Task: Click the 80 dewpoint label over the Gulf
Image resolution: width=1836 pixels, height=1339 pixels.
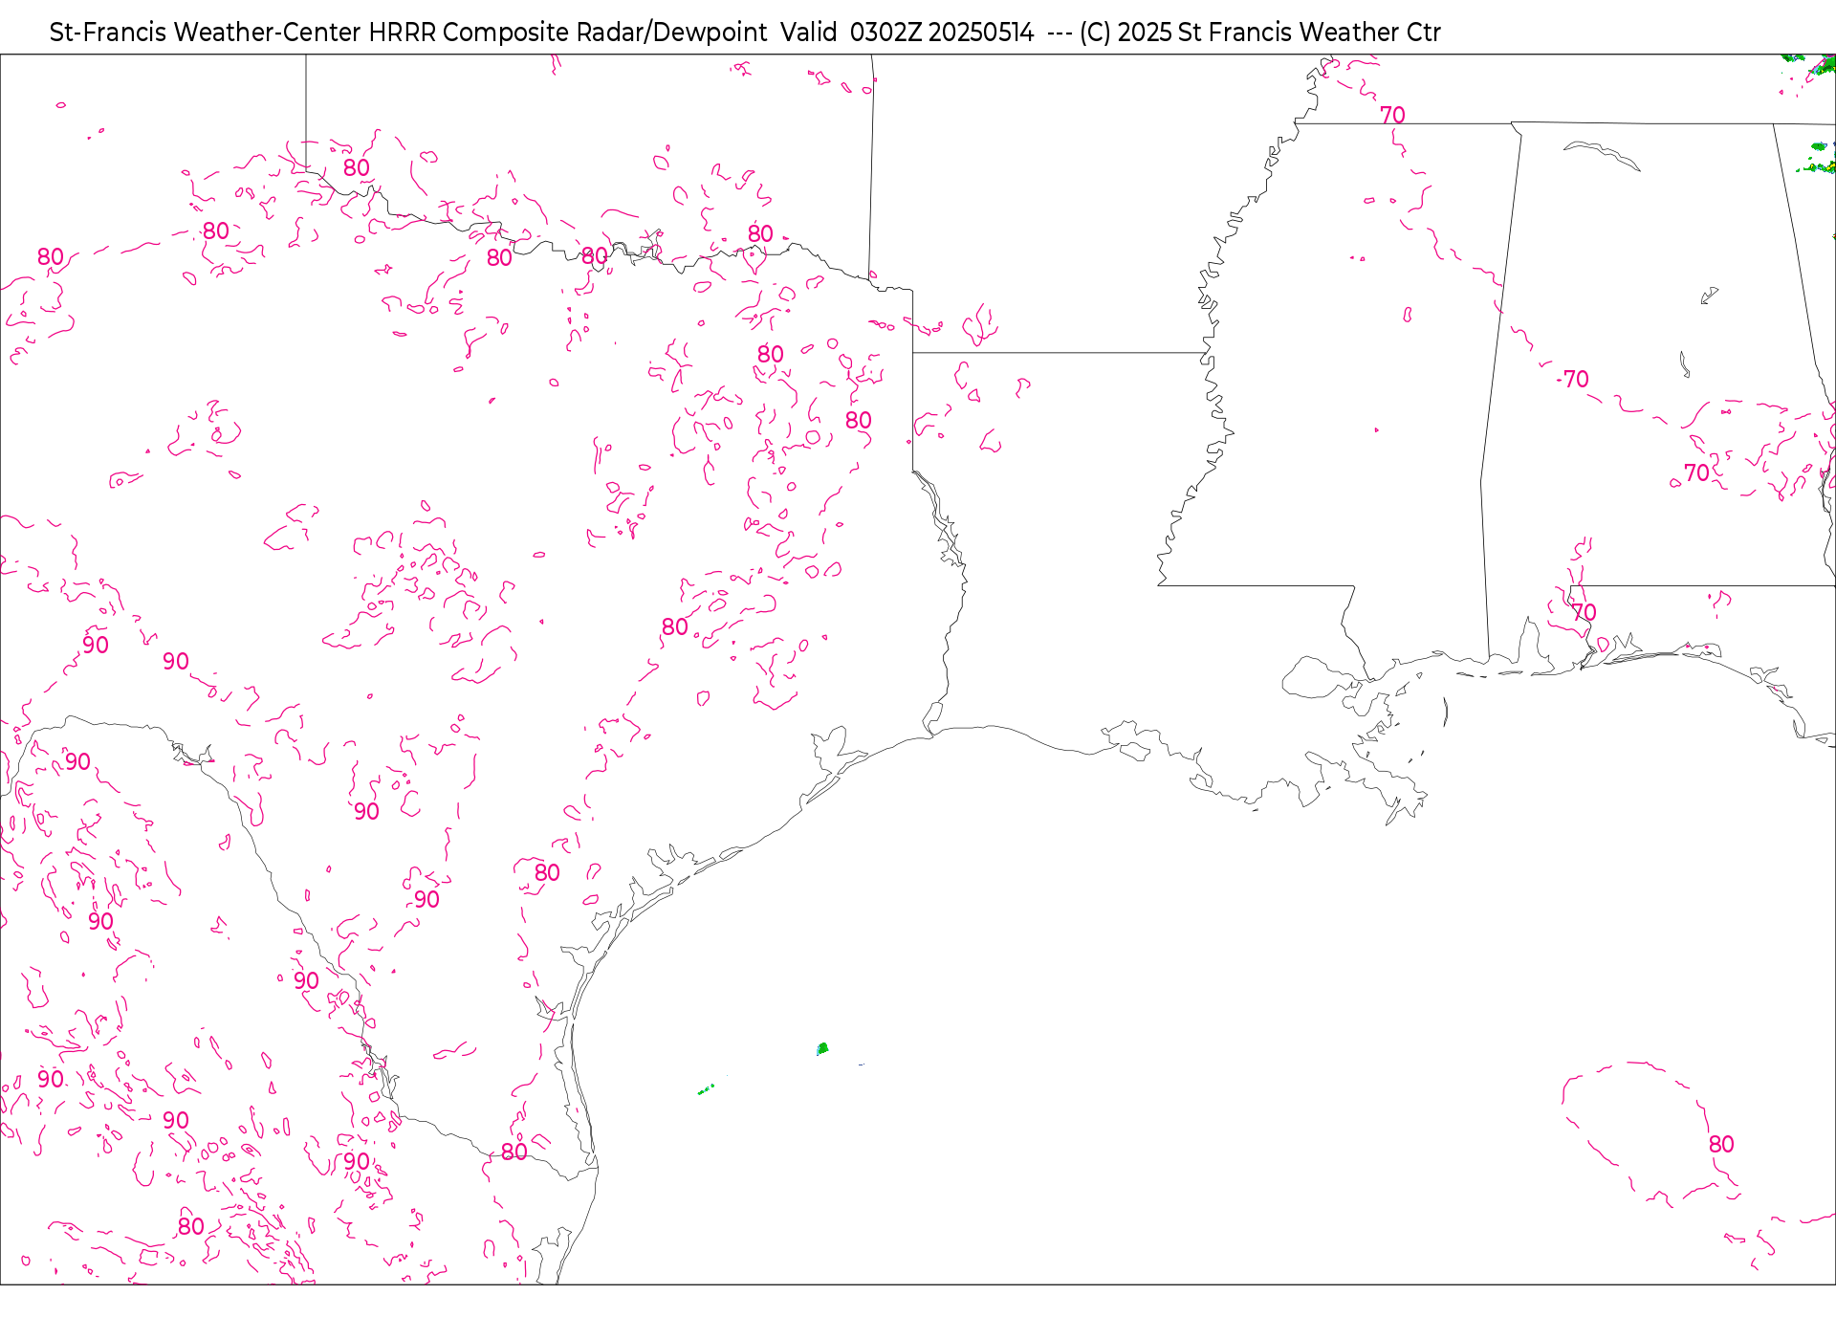Action: [x=1721, y=1144]
